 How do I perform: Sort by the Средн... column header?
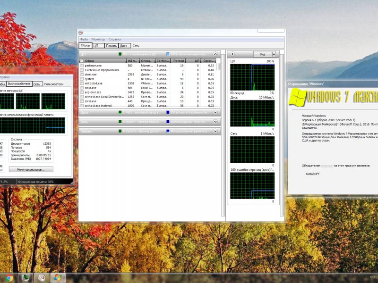pyautogui.click(x=208, y=61)
